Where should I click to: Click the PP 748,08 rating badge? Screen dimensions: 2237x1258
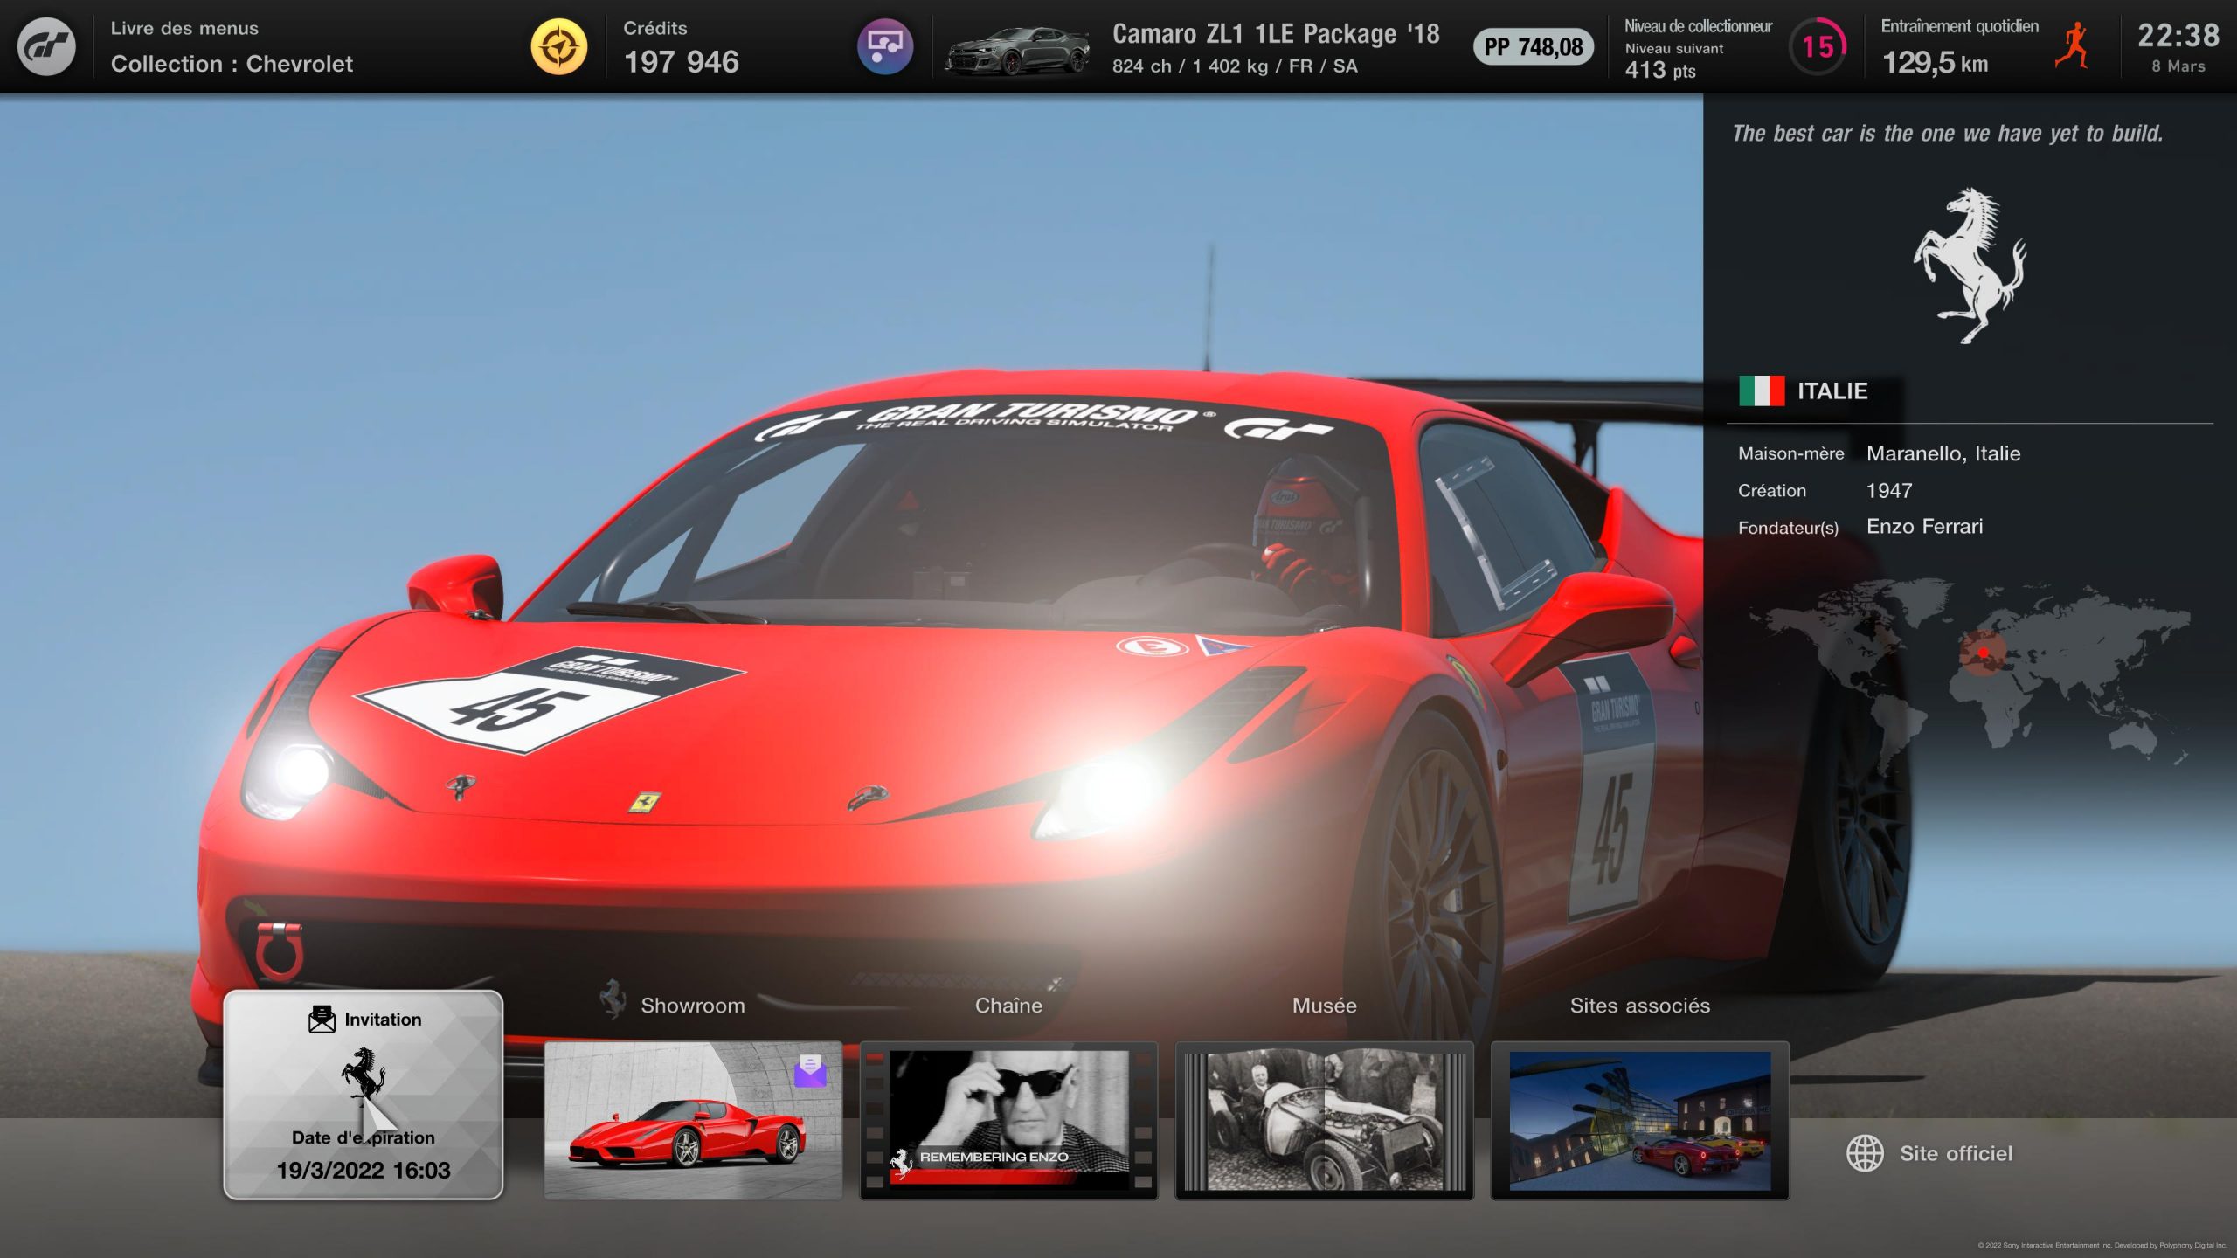click(1533, 46)
